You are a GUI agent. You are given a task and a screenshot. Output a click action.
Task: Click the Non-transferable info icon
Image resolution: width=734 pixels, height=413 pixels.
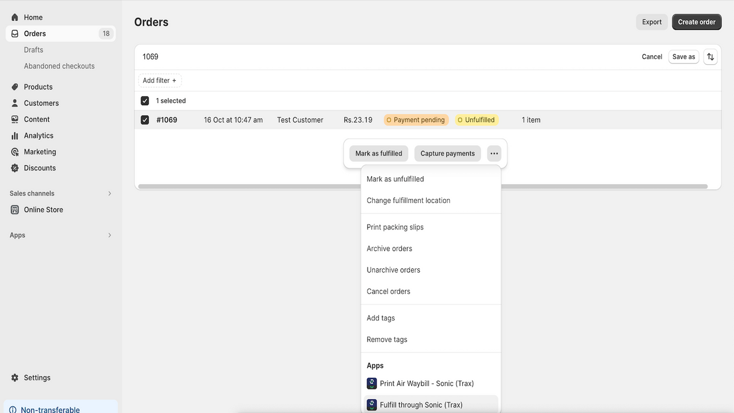13,410
